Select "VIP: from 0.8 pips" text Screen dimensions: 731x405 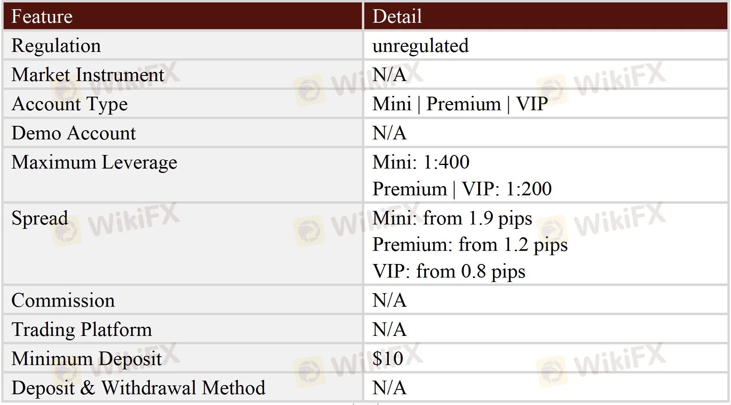coord(449,272)
